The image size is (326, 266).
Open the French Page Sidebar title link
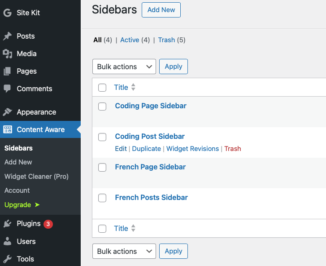150,167
